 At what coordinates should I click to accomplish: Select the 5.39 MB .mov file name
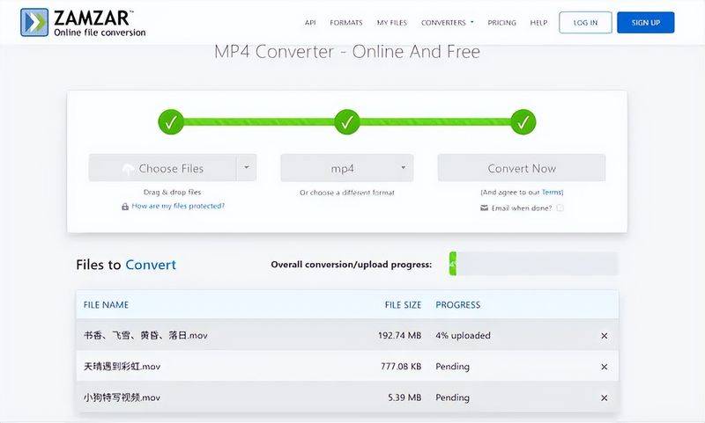click(122, 397)
